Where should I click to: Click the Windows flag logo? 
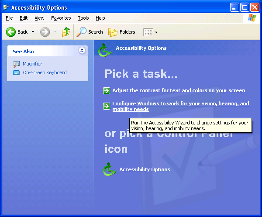coord(252,18)
